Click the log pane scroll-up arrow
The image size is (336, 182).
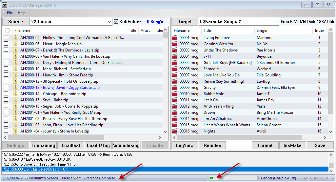331,155
